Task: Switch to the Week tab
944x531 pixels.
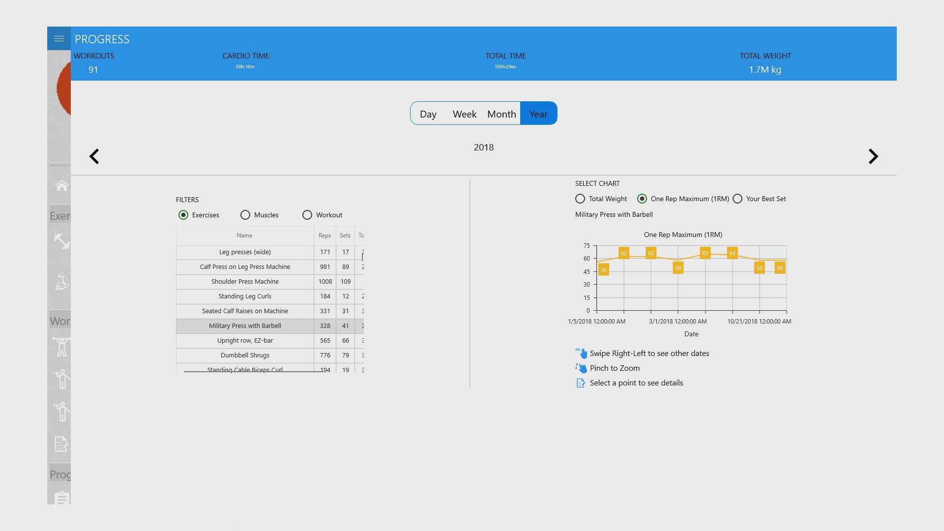Action: pos(464,114)
